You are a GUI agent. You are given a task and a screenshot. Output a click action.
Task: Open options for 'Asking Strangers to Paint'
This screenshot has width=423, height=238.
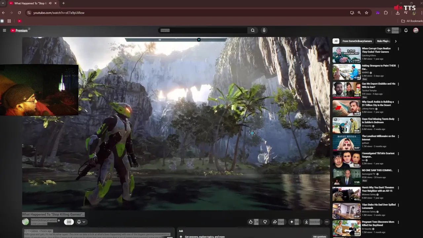click(398, 66)
